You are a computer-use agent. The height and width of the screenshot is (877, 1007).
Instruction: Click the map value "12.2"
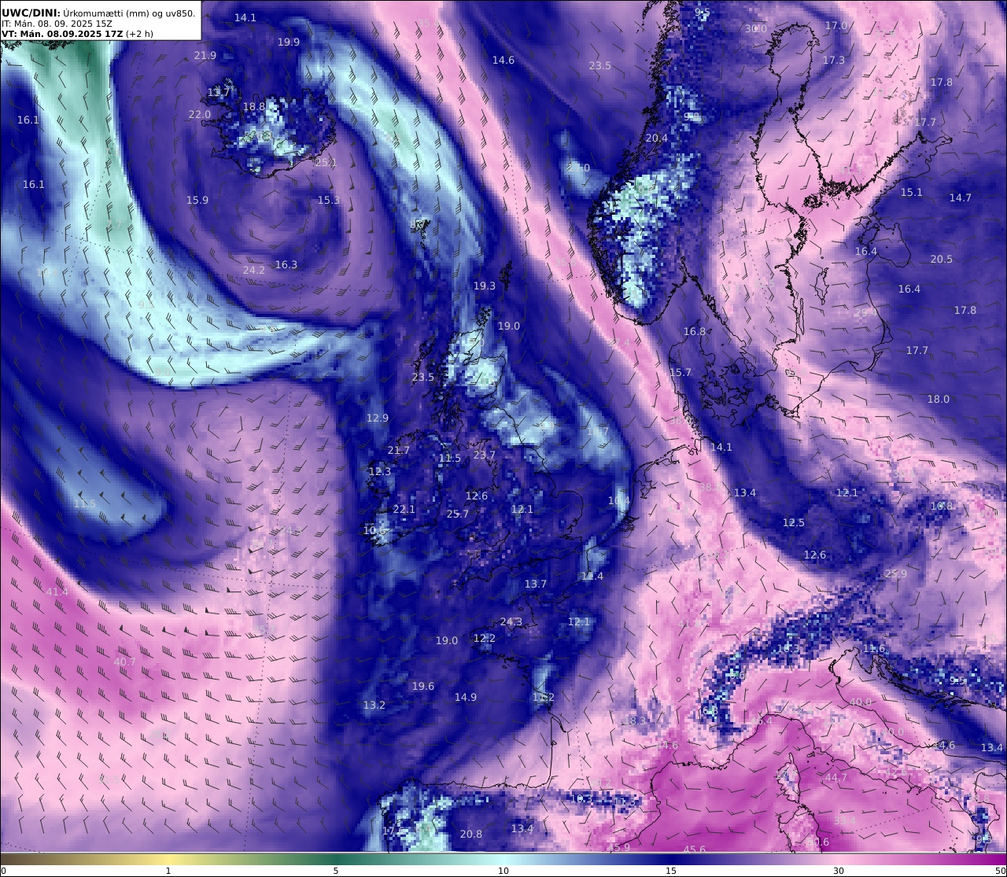(485, 639)
